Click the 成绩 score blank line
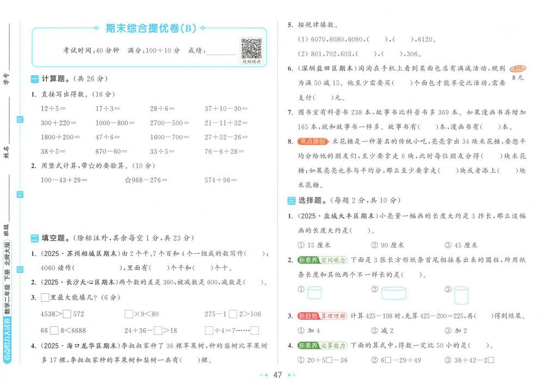Viewport: 545px width, 387px height. [221, 52]
